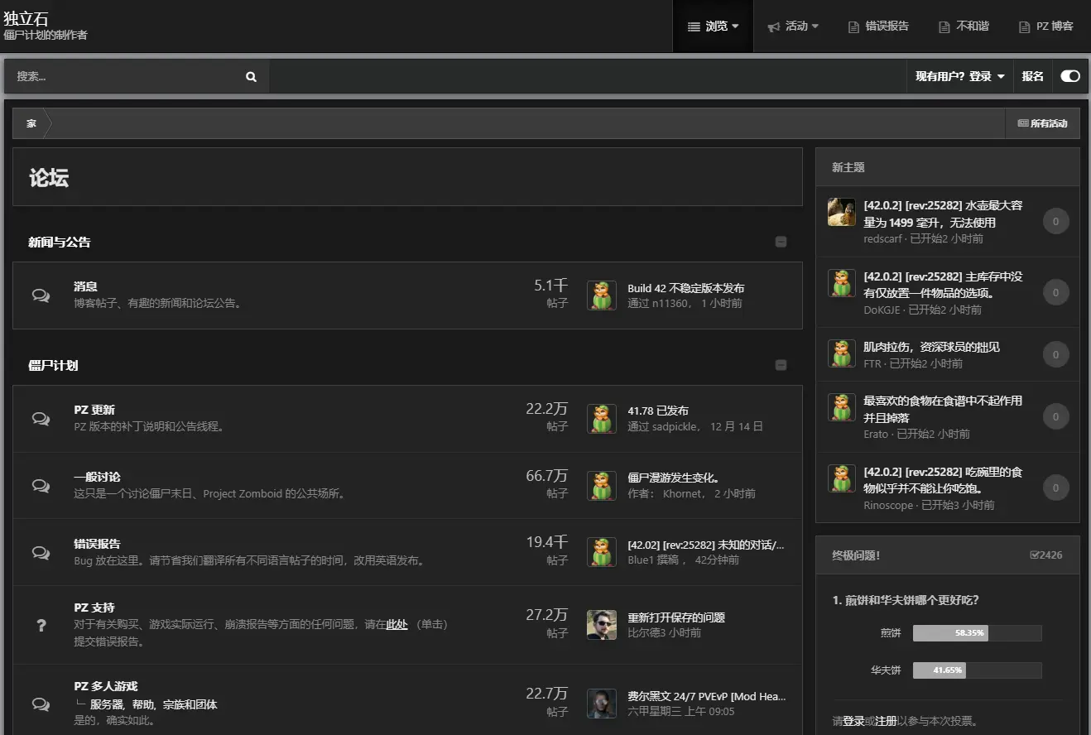Expand the 浏览 dropdown menu

713,26
